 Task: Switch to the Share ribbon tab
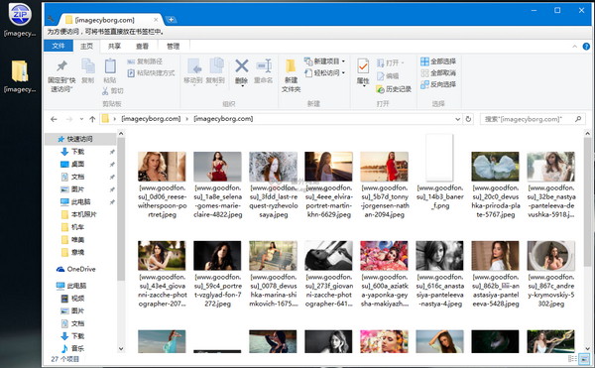(114, 46)
